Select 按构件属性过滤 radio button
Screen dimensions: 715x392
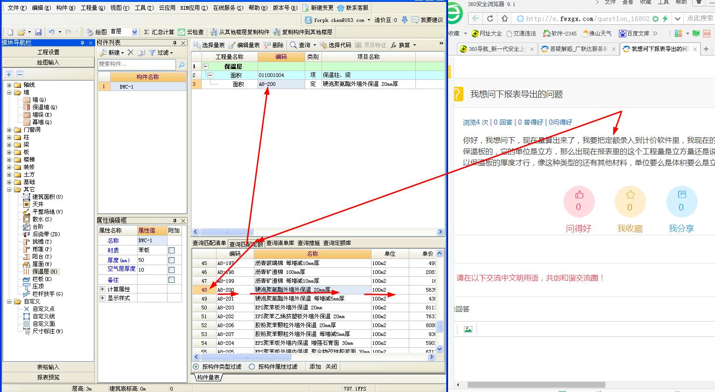[x=252, y=367]
